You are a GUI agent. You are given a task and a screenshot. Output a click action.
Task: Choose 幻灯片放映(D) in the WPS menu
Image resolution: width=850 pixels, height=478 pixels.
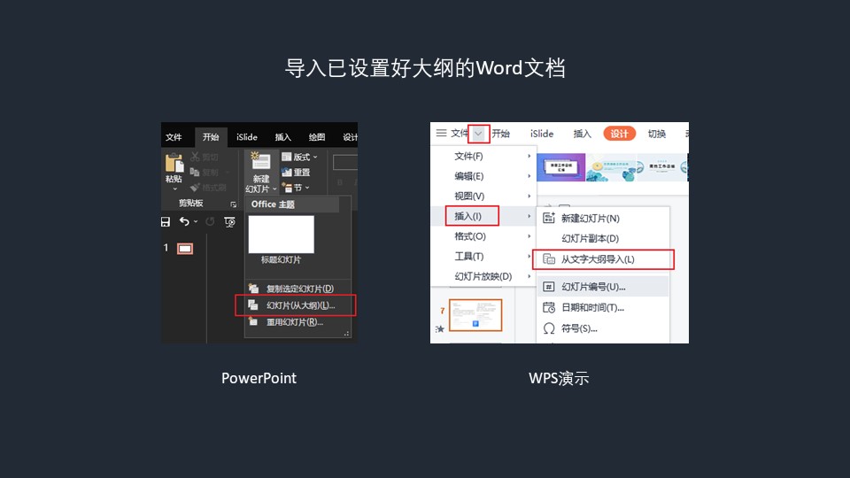[483, 276]
